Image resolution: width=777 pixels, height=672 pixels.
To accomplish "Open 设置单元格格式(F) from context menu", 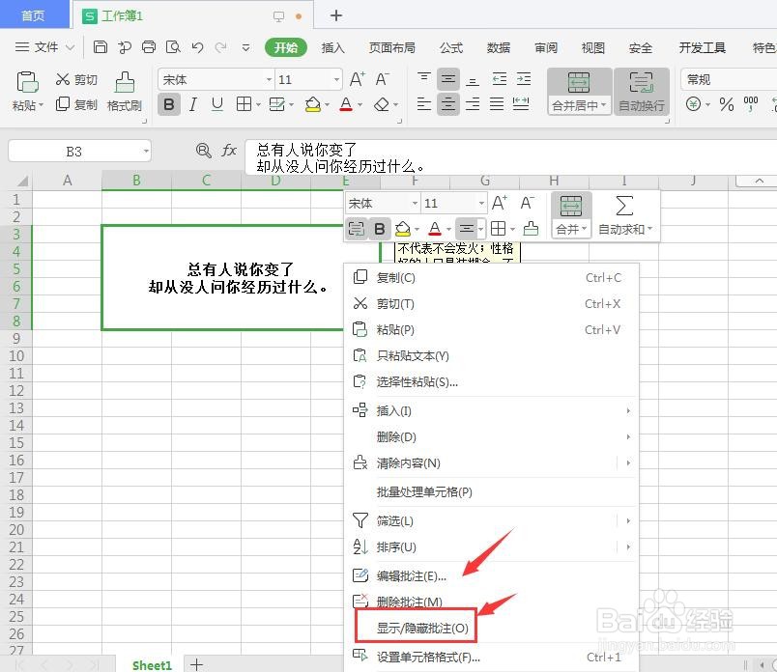I will tap(491, 658).
